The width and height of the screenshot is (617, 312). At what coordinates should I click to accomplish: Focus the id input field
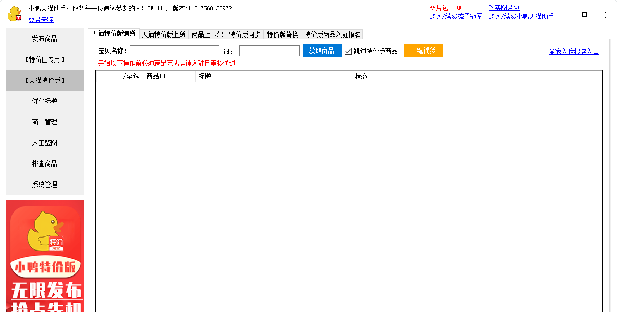point(270,51)
